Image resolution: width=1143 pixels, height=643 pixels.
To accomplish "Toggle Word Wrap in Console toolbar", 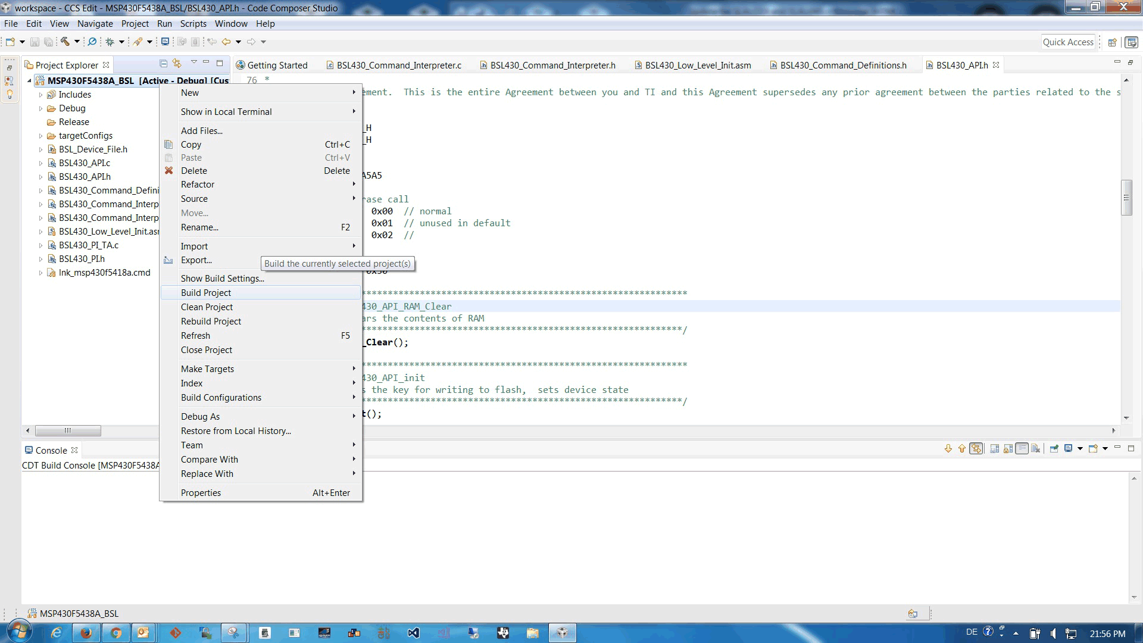I will click(1022, 448).
